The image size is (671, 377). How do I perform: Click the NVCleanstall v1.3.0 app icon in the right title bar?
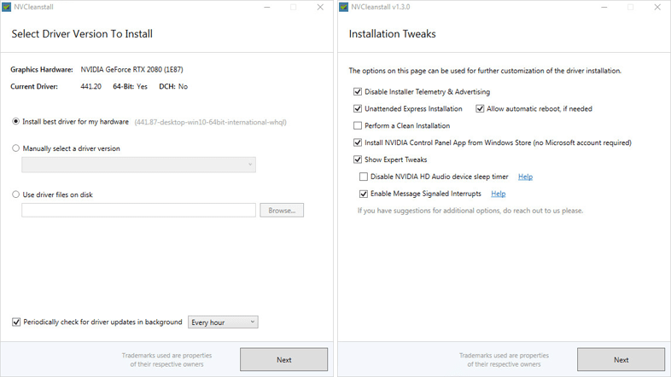point(344,7)
